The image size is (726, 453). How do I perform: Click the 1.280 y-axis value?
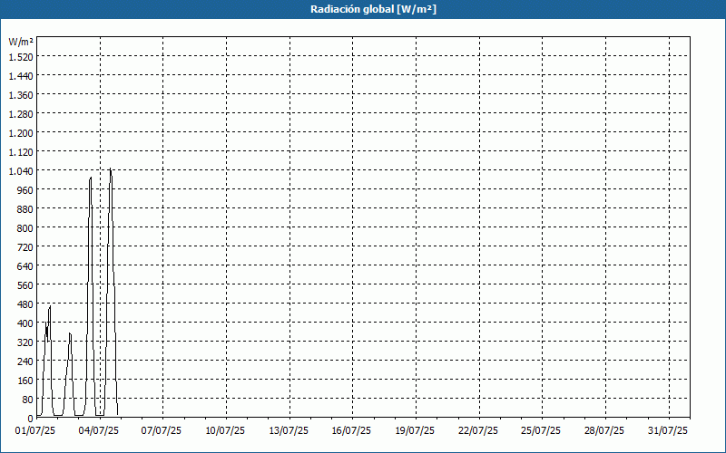click(x=21, y=114)
